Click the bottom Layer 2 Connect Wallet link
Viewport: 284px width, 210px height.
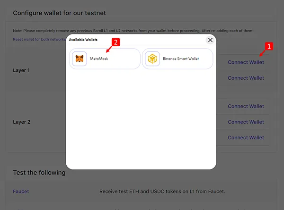pos(246,138)
